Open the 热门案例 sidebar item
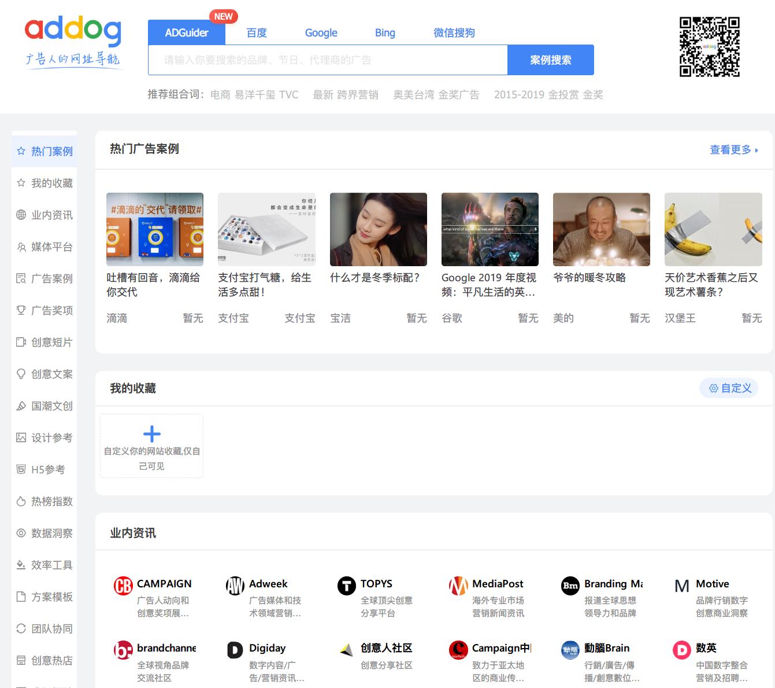Viewport: 775px width, 688px height. [45, 152]
